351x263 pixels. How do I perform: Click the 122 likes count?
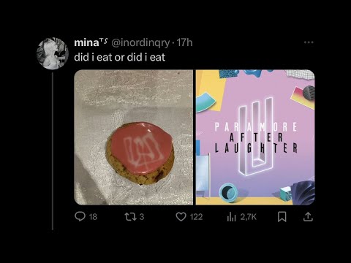(196, 217)
